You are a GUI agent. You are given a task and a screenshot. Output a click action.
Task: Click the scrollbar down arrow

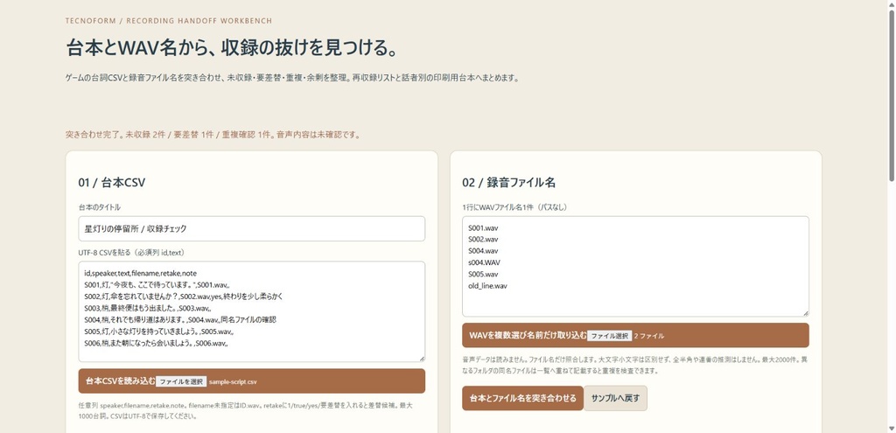891,428
